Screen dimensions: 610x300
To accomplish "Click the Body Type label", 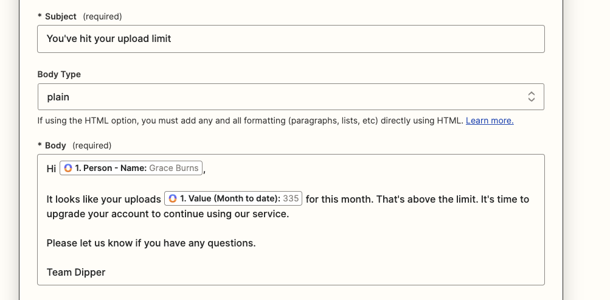I will [x=59, y=74].
